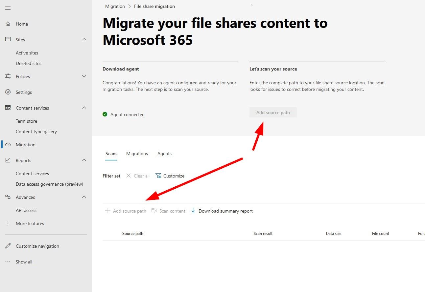The width and height of the screenshot is (425, 292).
Task: Click the gray Add source path button
Action: (x=273, y=113)
